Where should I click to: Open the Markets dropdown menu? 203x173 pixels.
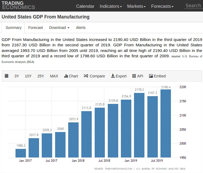tap(136, 6)
